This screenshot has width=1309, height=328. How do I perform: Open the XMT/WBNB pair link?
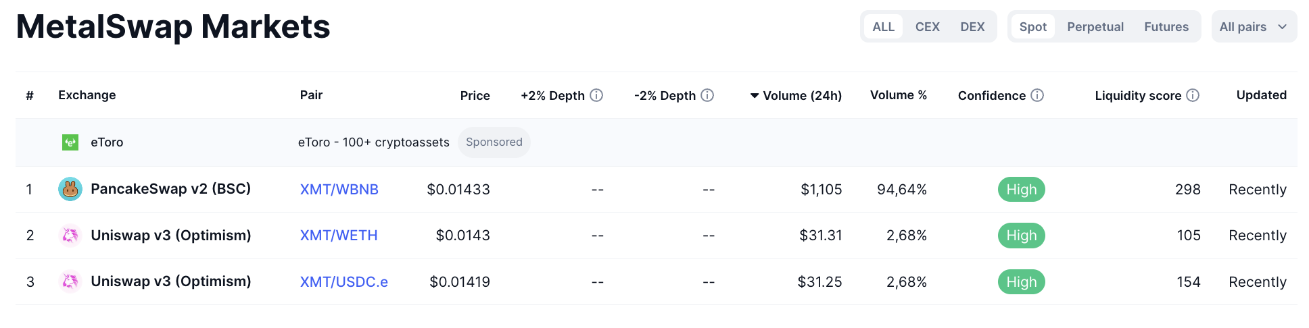pos(339,190)
